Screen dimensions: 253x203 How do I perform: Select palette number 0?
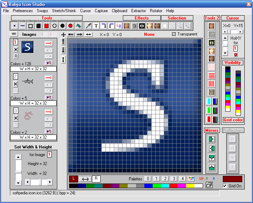coord(148,179)
